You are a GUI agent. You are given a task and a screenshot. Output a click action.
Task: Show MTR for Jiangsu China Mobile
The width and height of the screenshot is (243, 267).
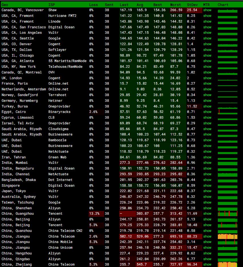point(207,242)
